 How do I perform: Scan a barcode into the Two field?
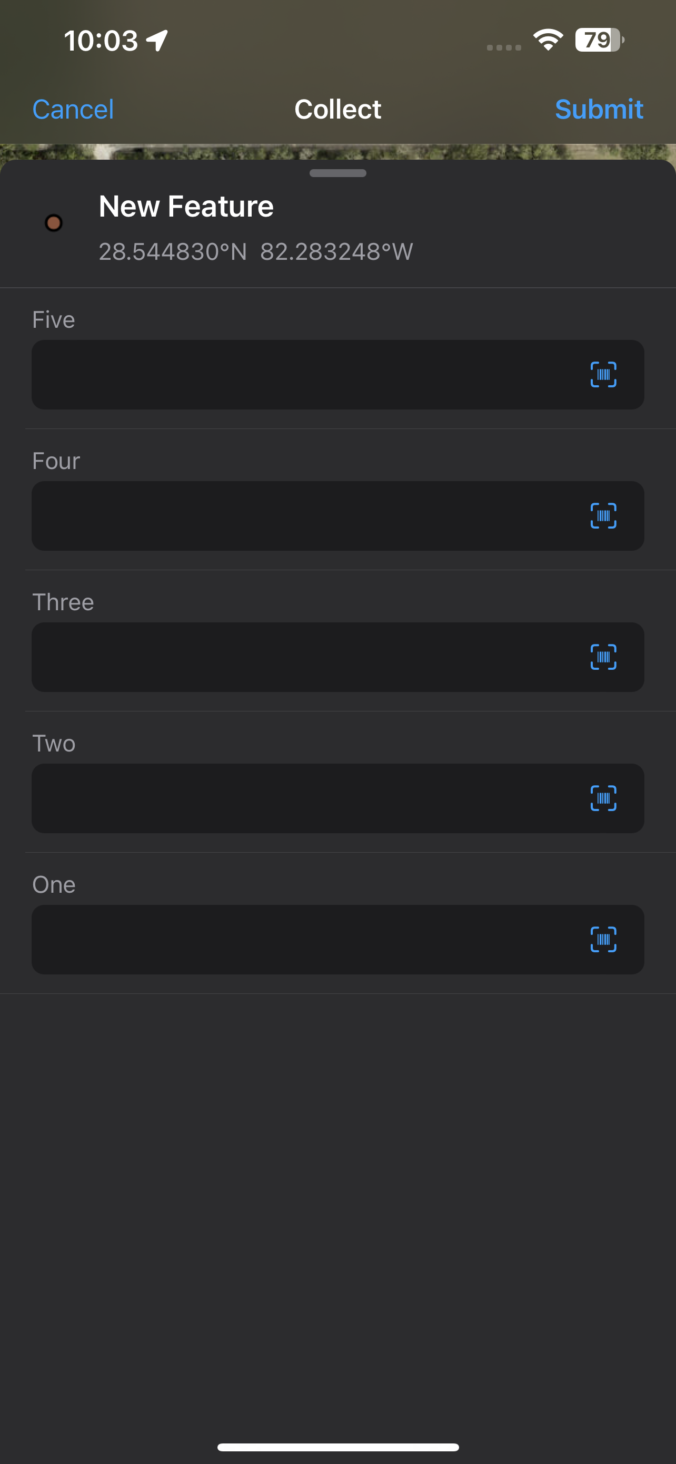pyautogui.click(x=603, y=798)
